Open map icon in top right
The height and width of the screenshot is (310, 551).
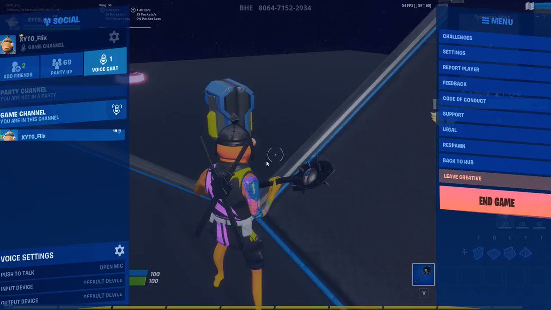[x=529, y=6]
